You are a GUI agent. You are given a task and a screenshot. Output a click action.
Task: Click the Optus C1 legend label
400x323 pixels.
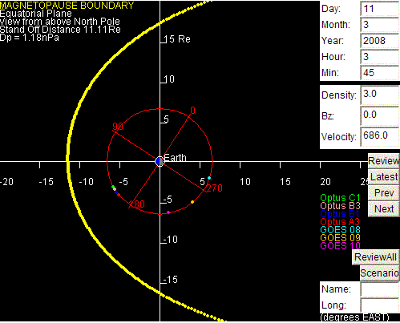coord(340,198)
